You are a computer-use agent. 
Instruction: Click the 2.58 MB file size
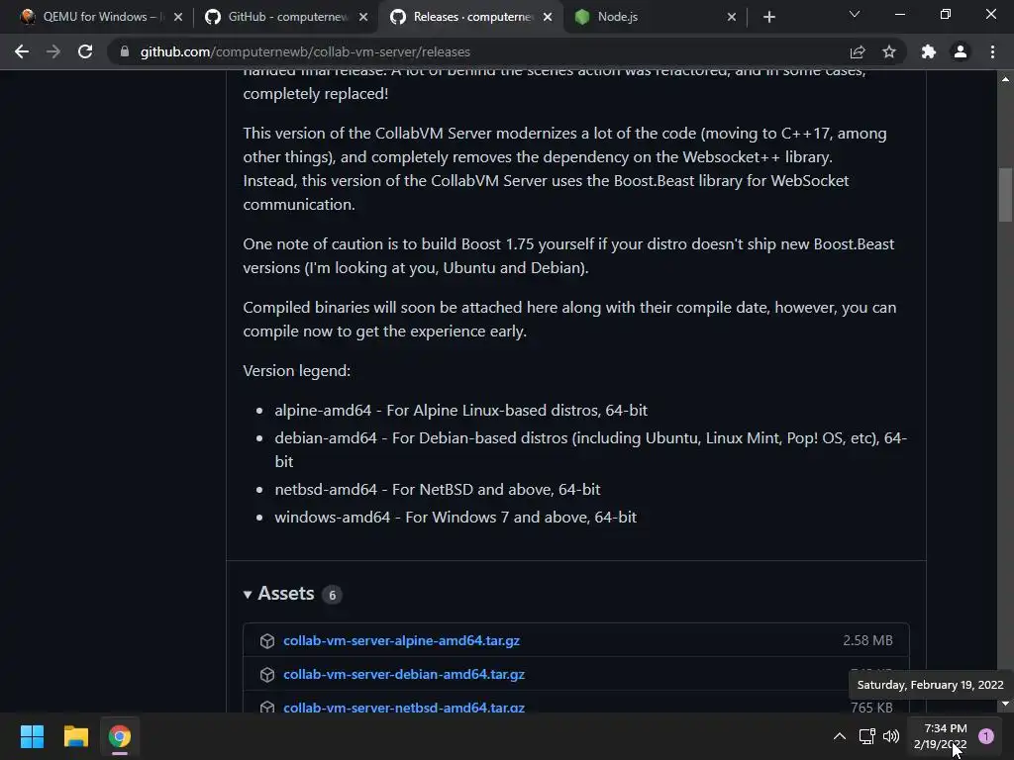tap(867, 640)
